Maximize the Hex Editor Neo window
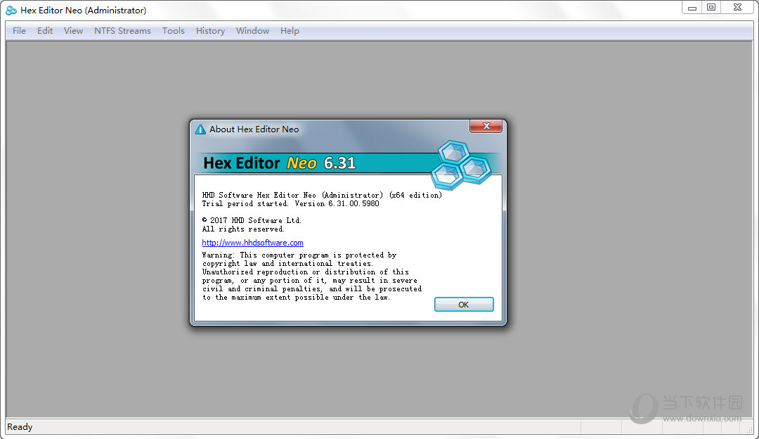Screen dimensions: 759x439 [711, 8]
